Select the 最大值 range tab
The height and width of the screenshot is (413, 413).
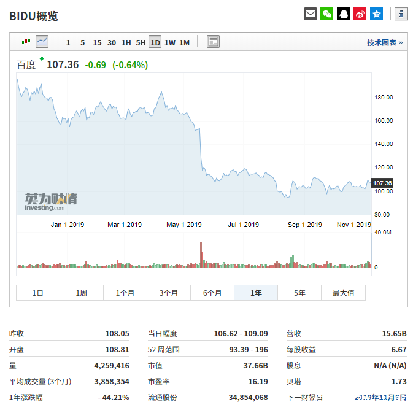pos(343,293)
